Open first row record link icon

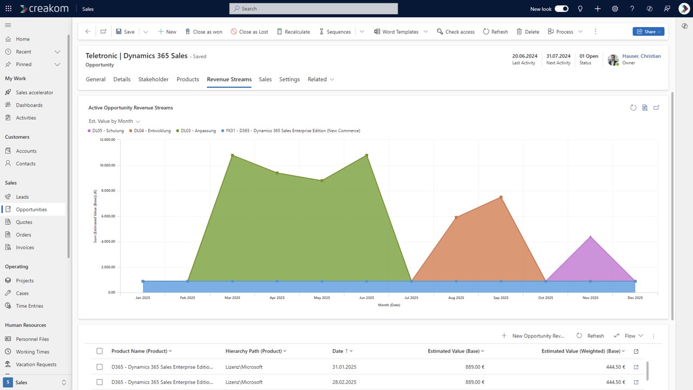pyautogui.click(x=636, y=367)
